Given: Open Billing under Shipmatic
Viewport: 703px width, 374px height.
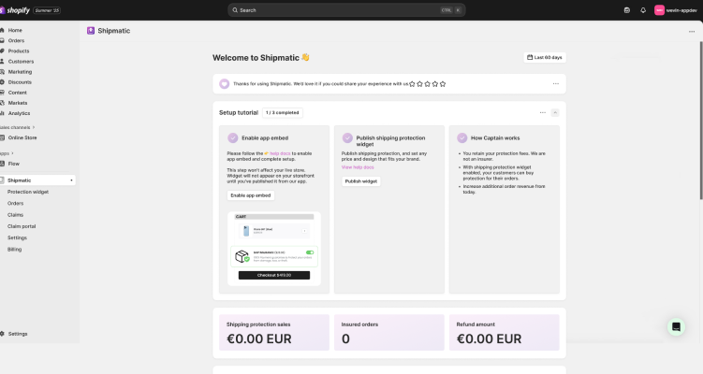Looking at the screenshot, I should (x=14, y=250).
